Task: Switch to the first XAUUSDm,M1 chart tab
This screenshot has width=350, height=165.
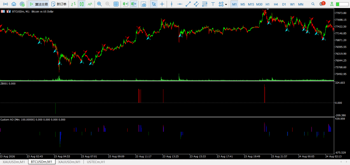Action: (14, 162)
